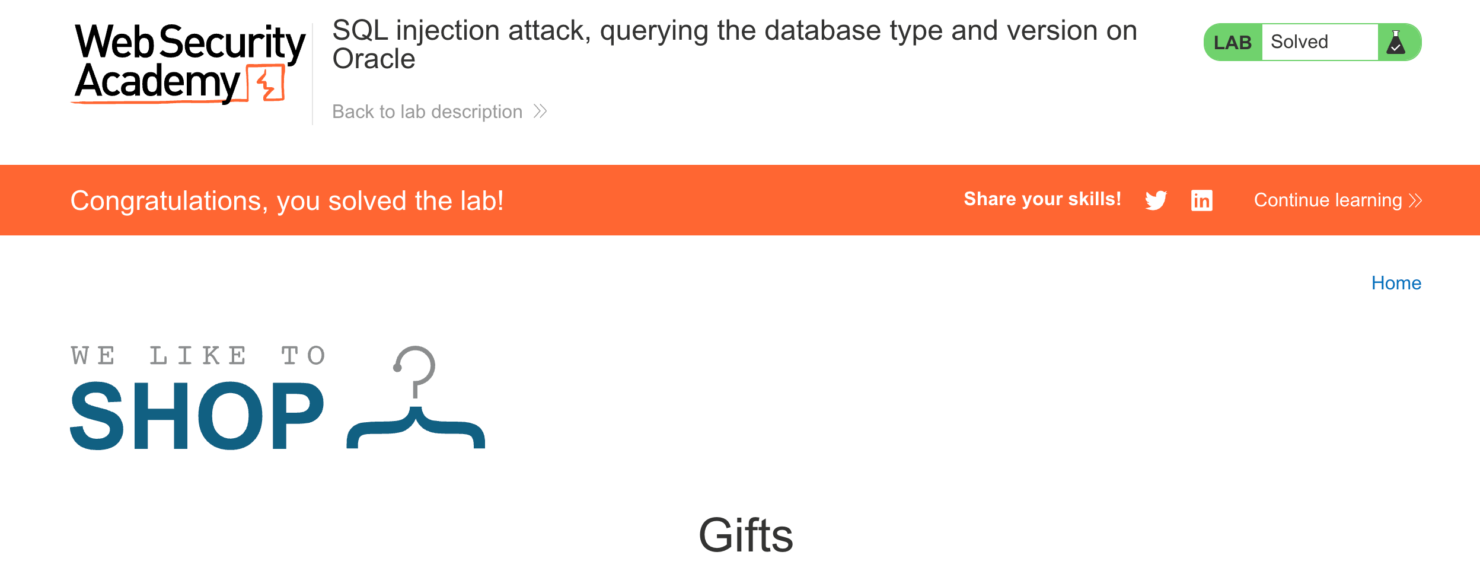
Task: Click the big blue SHOP logo text
Action: [197, 416]
